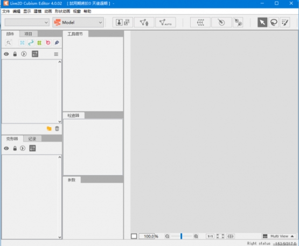The width and height of the screenshot is (299, 246).
Task: Expand the Multi View selector
Action: click(x=279, y=236)
